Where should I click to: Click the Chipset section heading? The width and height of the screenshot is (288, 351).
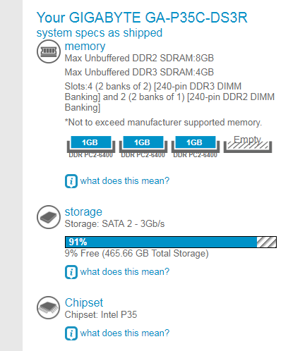click(84, 302)
